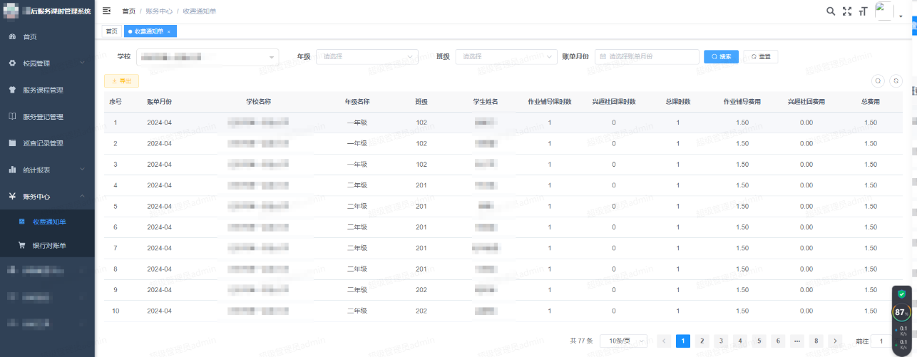
Task: Click 首页 in the breadcrumb
Action: coord(128,11)
